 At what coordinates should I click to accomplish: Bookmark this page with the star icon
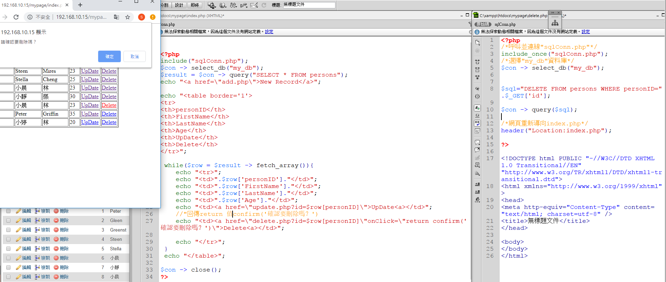pyautogui.click(x=128, y=17)
